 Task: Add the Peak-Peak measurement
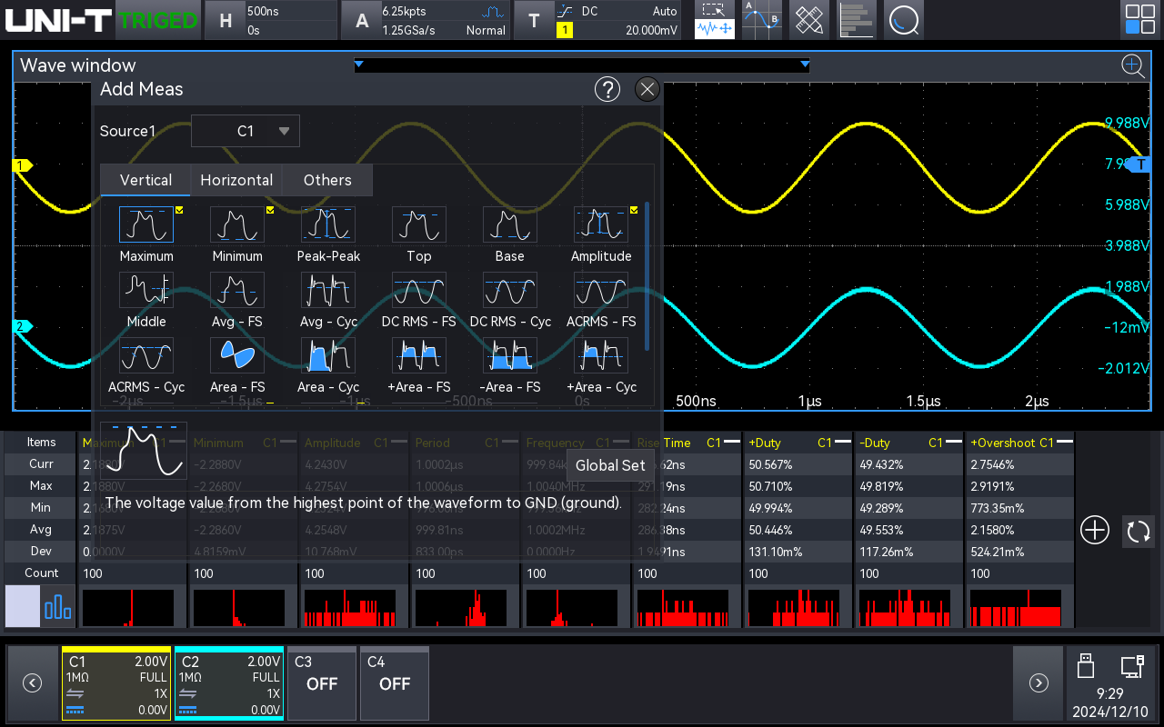328,224
